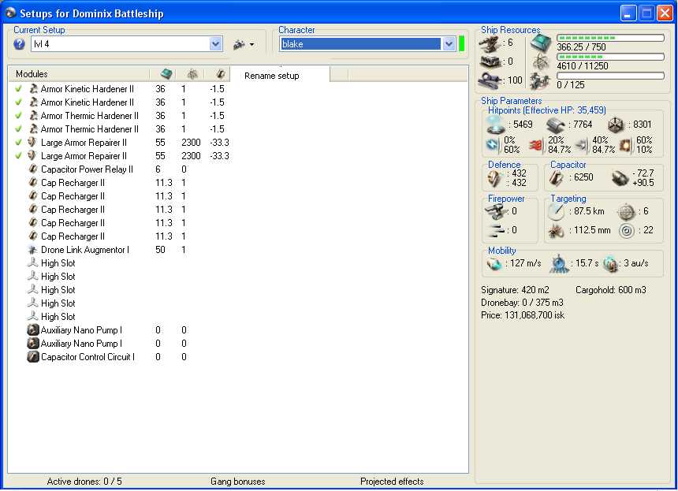Click the launcher hardpoints icon showing 0
This screenshot has height=491, width=678.
click(x=490, y=61)
